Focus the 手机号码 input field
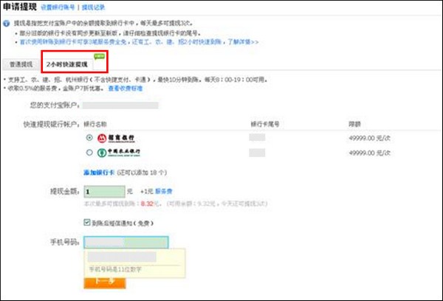Image resolution: width=443 pixels, height=301 pixels. coord(126,242)
